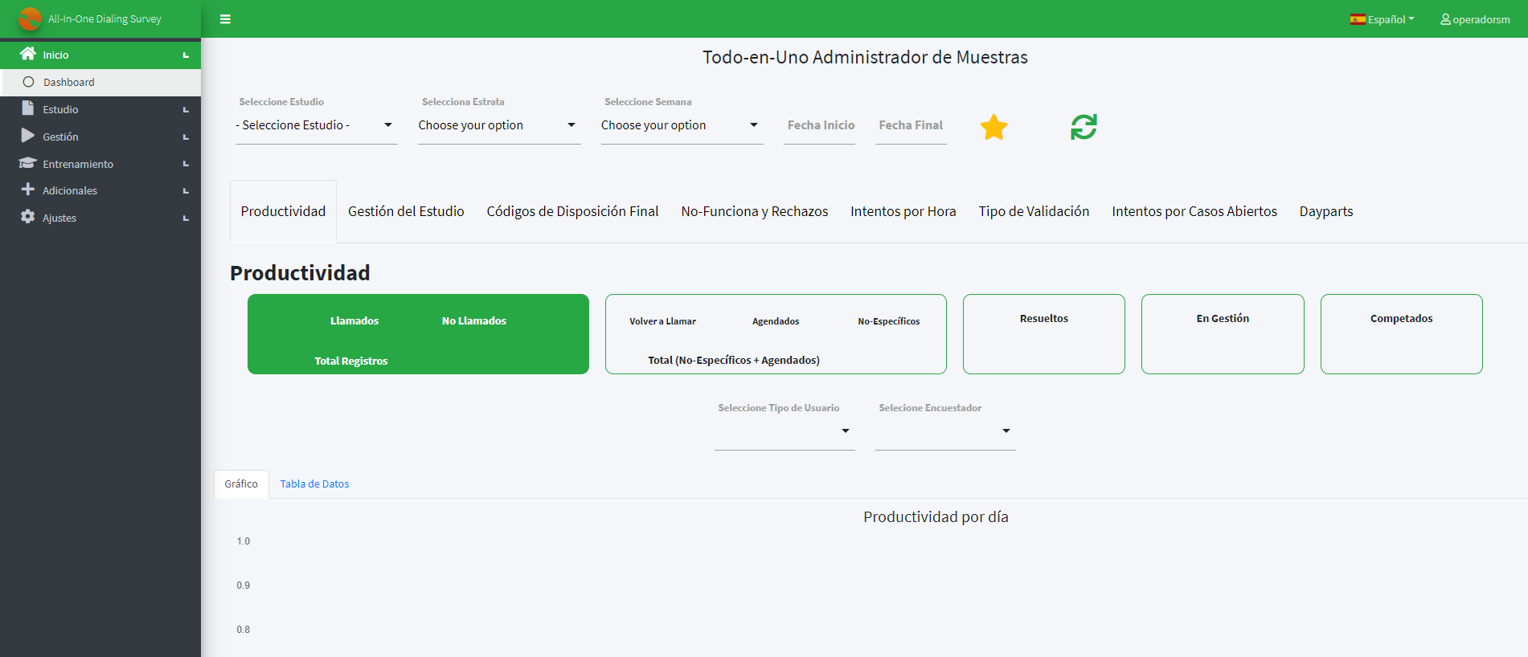Click the Agendados label
The width and height of the screenshot is (1528, 657).
(x=776, y=321)
